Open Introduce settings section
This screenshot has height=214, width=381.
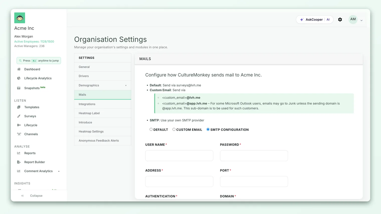point(103,122)
